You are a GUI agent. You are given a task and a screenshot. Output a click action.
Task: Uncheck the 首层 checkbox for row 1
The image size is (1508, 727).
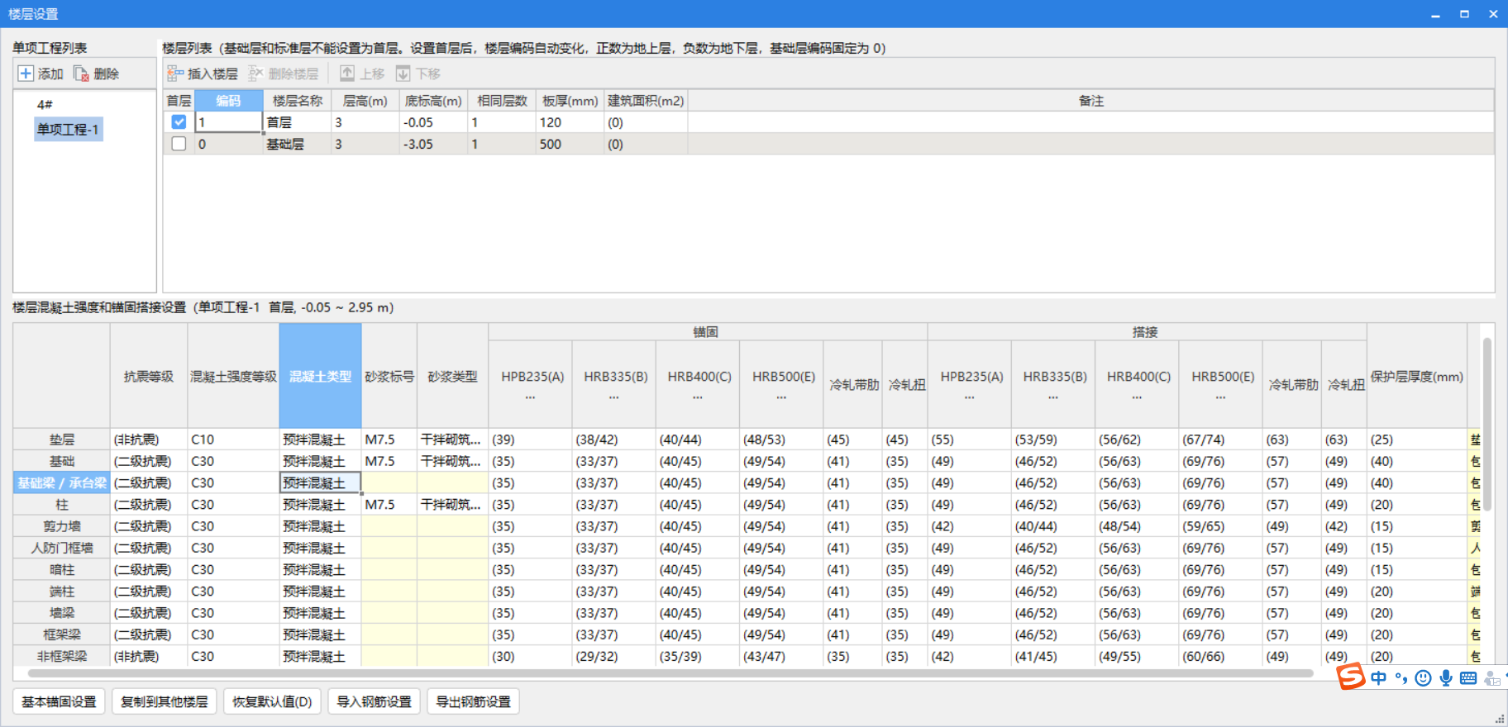pos(179,121)
